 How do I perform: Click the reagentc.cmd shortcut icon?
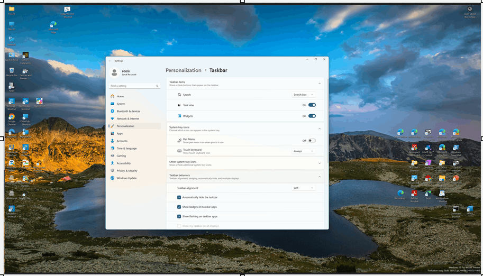tap(67, 12)
